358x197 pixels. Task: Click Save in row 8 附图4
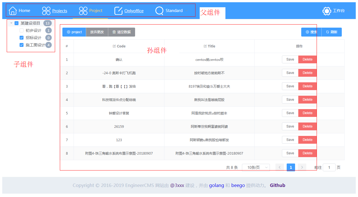(290, 153)
